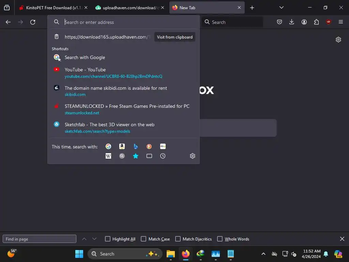349x262 pixels.
Task: Jump to previous find result arrow
Action: (x=84, y=239)
